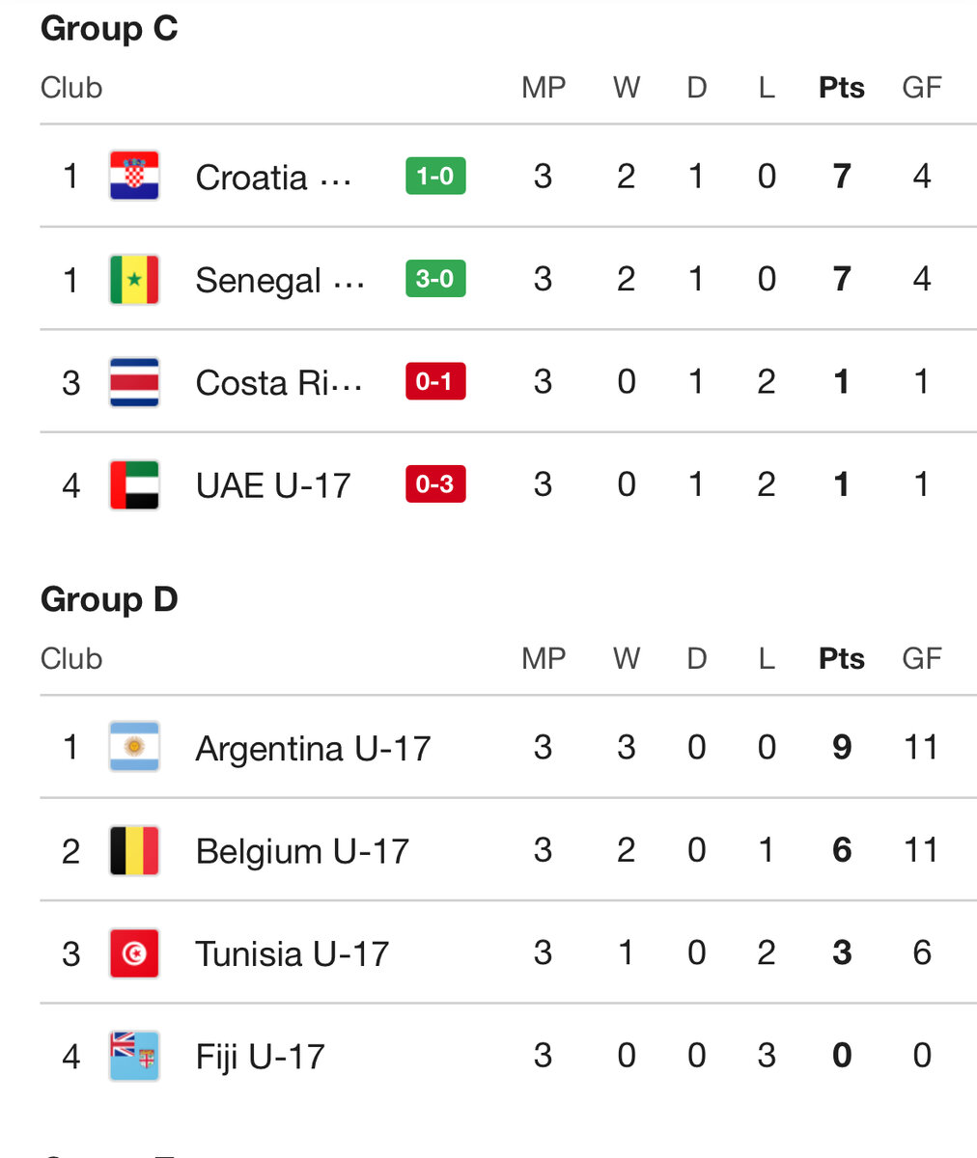Click the Tunisia flag icon
977x1158 pixels.
pyautogui.click(x=134, y=953)
